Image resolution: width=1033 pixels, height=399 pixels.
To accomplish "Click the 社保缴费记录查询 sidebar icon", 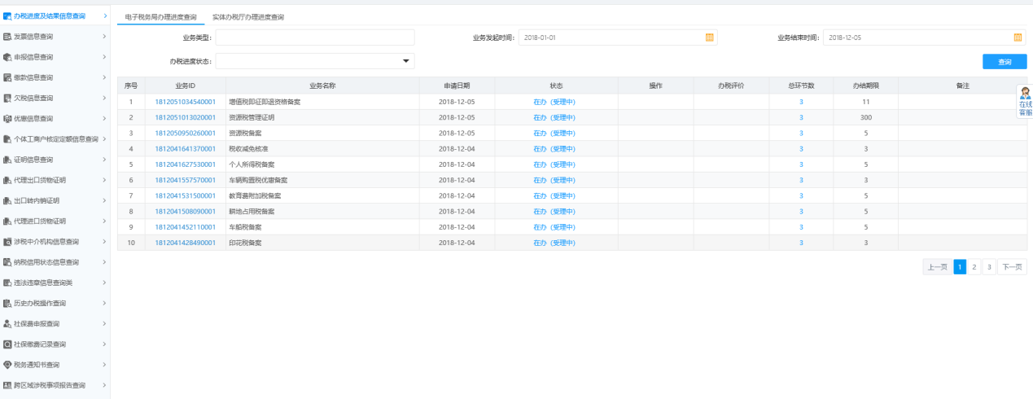I will click(7, 344).
